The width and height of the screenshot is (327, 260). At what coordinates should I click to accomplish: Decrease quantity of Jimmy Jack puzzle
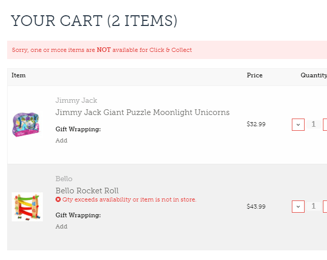coord(298,124)
